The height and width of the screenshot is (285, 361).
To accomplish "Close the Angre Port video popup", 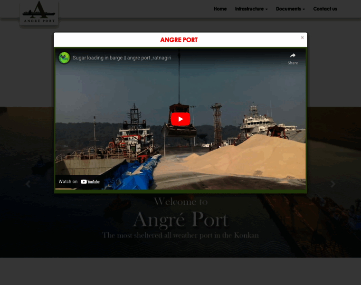I will pyautogui.click(x=302, y=38).
